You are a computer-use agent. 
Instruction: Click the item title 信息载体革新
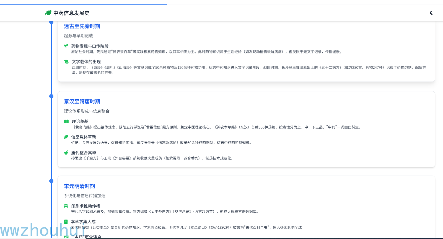coord(84,137)
